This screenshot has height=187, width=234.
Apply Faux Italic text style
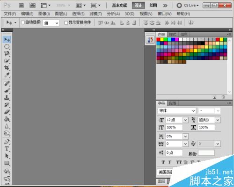click(x=170, y=162)
